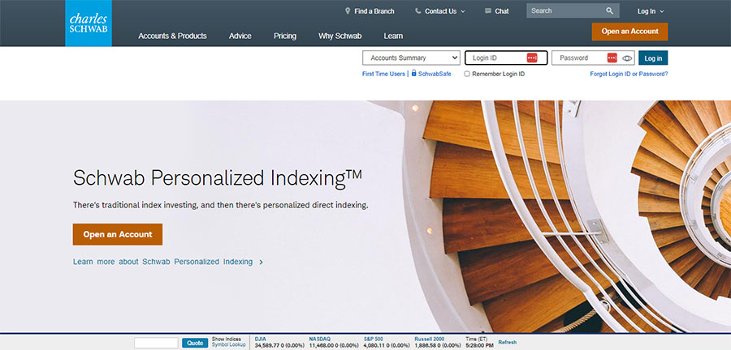Screen dimensions: 731x350
Task: Click the Schwab Personalized Indexing headline
Action: 217,178
